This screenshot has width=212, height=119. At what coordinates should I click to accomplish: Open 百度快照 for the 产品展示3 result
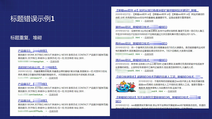[55, 61]
